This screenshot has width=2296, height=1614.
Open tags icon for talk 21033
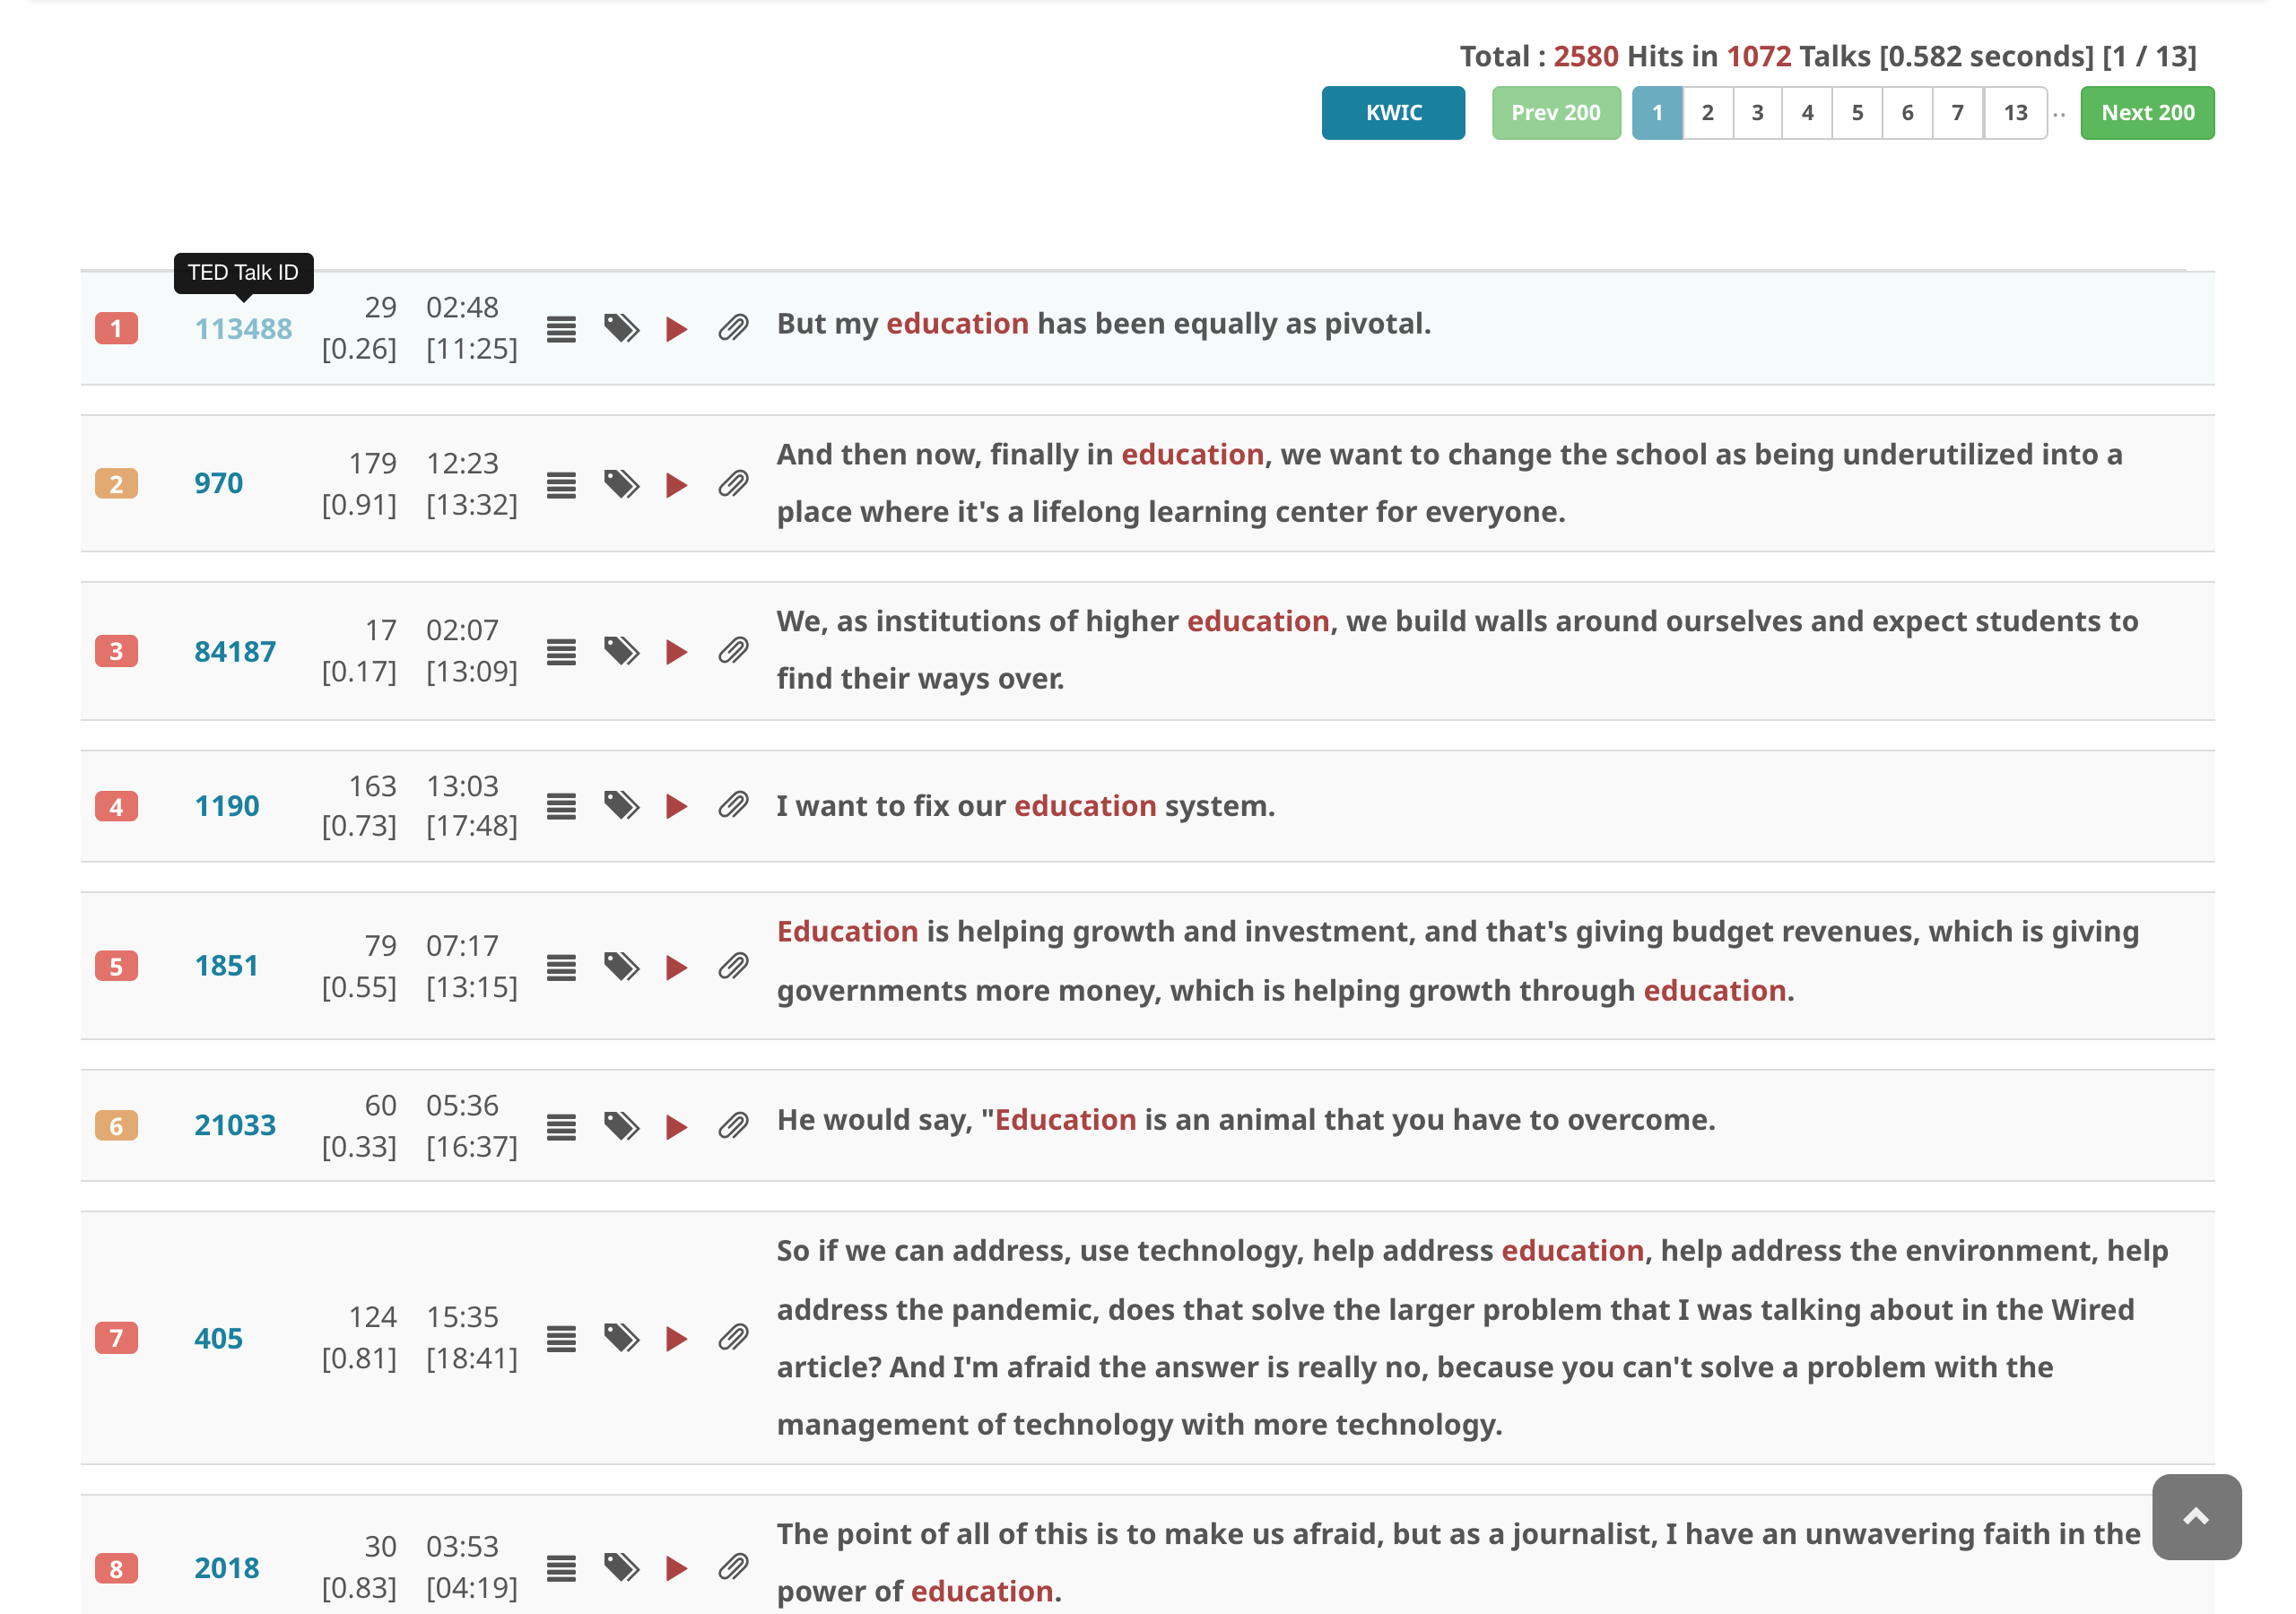click(621, 1126)
